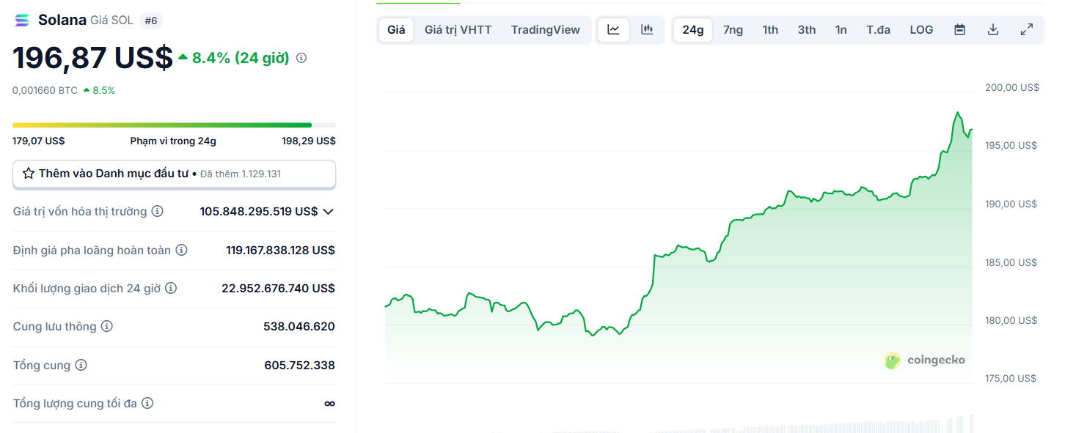Click Thêm vào Danh mục đầu tư button
The width and height of the screenshot is (1076, 433).
(x=175, y=174)
